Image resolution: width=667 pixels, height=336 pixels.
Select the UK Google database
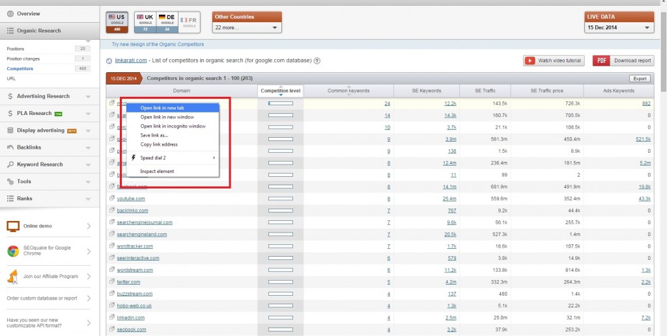pos(145,23)
